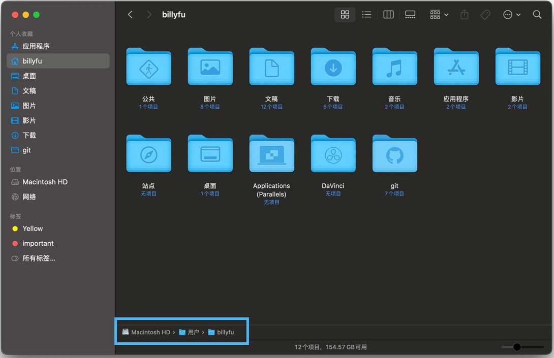Open the group-by dropdown in toolbar
This screenshot has width=554, height=358.
tap(439, 15)
